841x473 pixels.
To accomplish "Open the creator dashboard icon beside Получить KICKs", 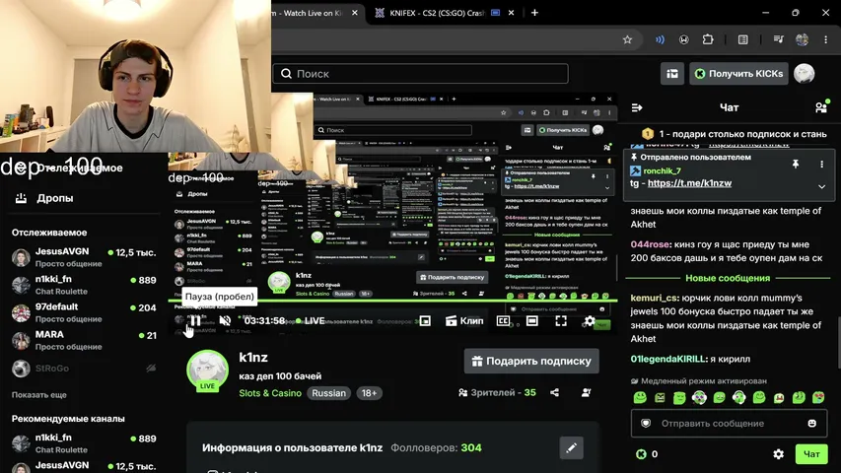I will pyautogui.click(x=672, y=74).
